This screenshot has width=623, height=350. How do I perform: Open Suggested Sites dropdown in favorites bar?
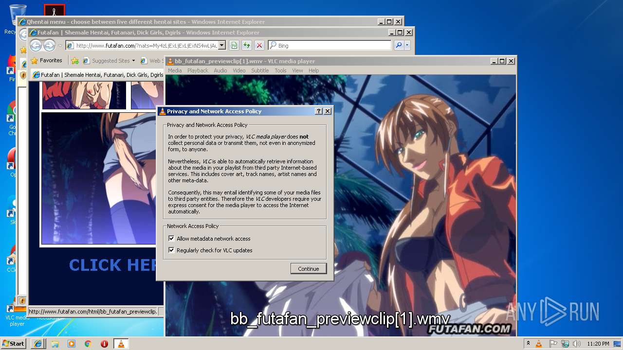point(133,61)
